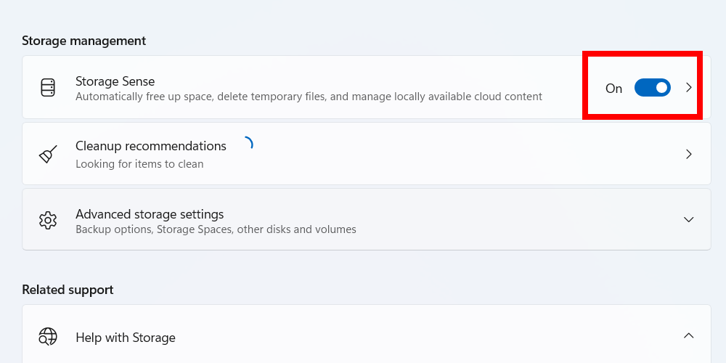Open Storage Sense details via right chevron
This screenshot has width=726, height=363.
(689, 88)
